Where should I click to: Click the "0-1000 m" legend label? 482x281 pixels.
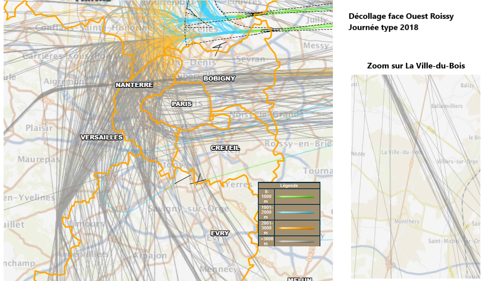[x=266, y=196]
